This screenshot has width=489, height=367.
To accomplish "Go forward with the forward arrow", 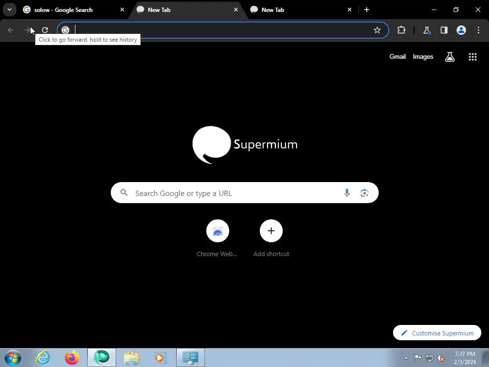I will coord(28,30).
